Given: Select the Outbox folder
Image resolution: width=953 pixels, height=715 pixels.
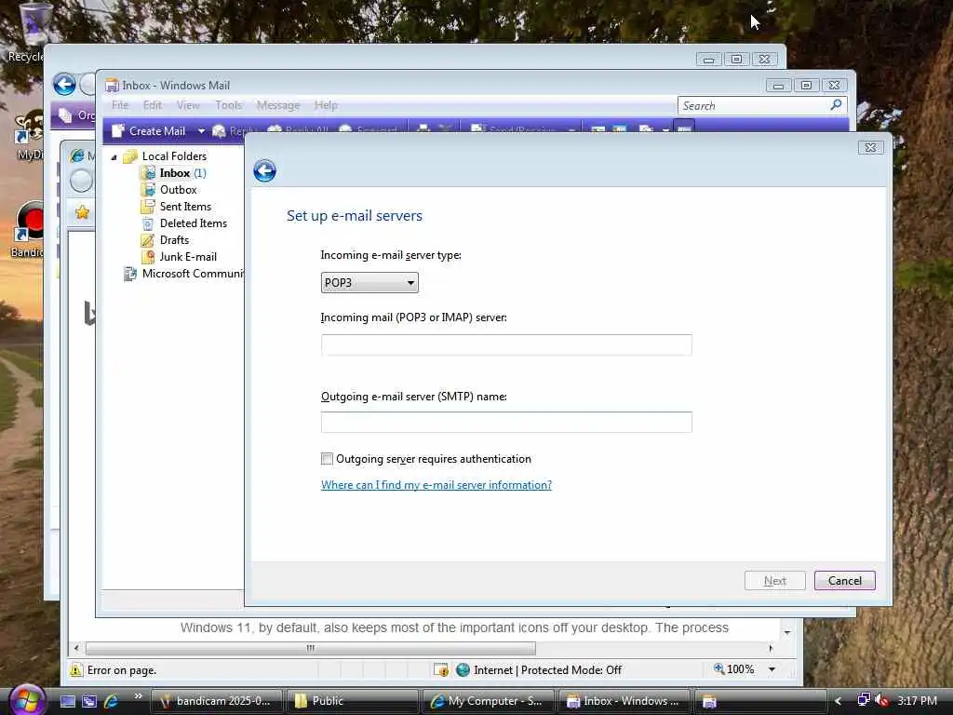Looking at the screenshot, I should tap(178, 190).
